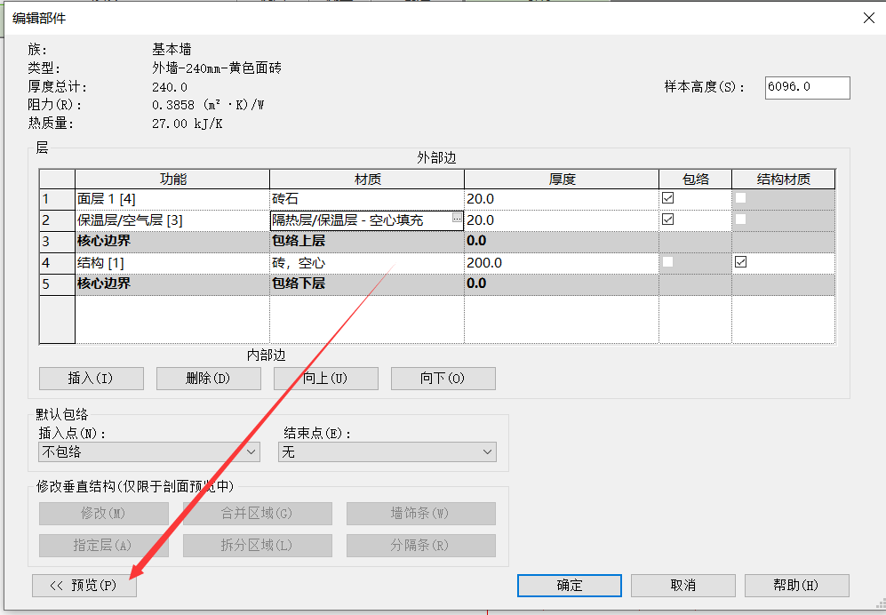Viewport: 886px width, 615px height.
Task: Open the 结束点 dropdown showing 无
Action: pos(387,452)
